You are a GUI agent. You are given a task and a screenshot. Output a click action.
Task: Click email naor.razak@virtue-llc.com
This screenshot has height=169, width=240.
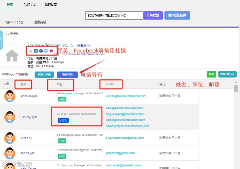coord(123,165)
